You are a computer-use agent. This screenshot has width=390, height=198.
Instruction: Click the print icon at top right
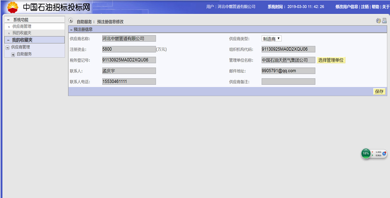(384, 21)
